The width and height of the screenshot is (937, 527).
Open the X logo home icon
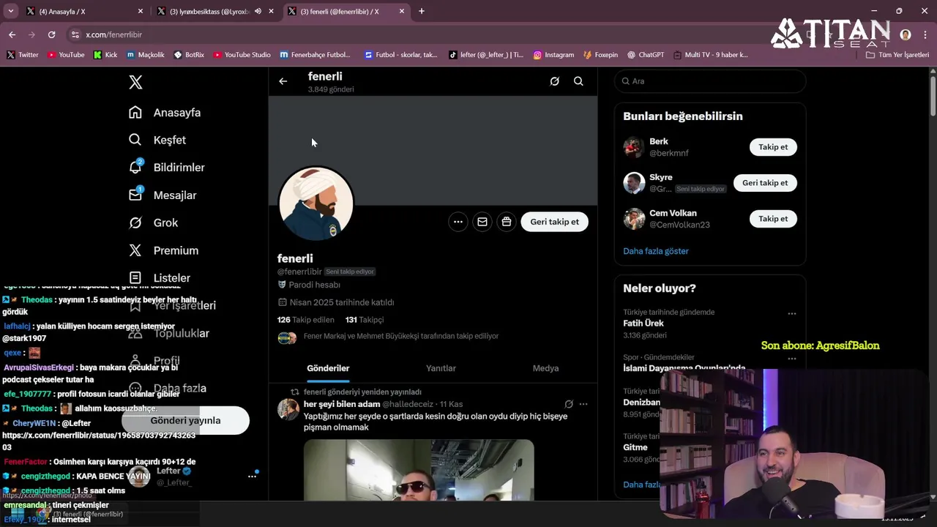pyautogui.click(x=135, y=82)
